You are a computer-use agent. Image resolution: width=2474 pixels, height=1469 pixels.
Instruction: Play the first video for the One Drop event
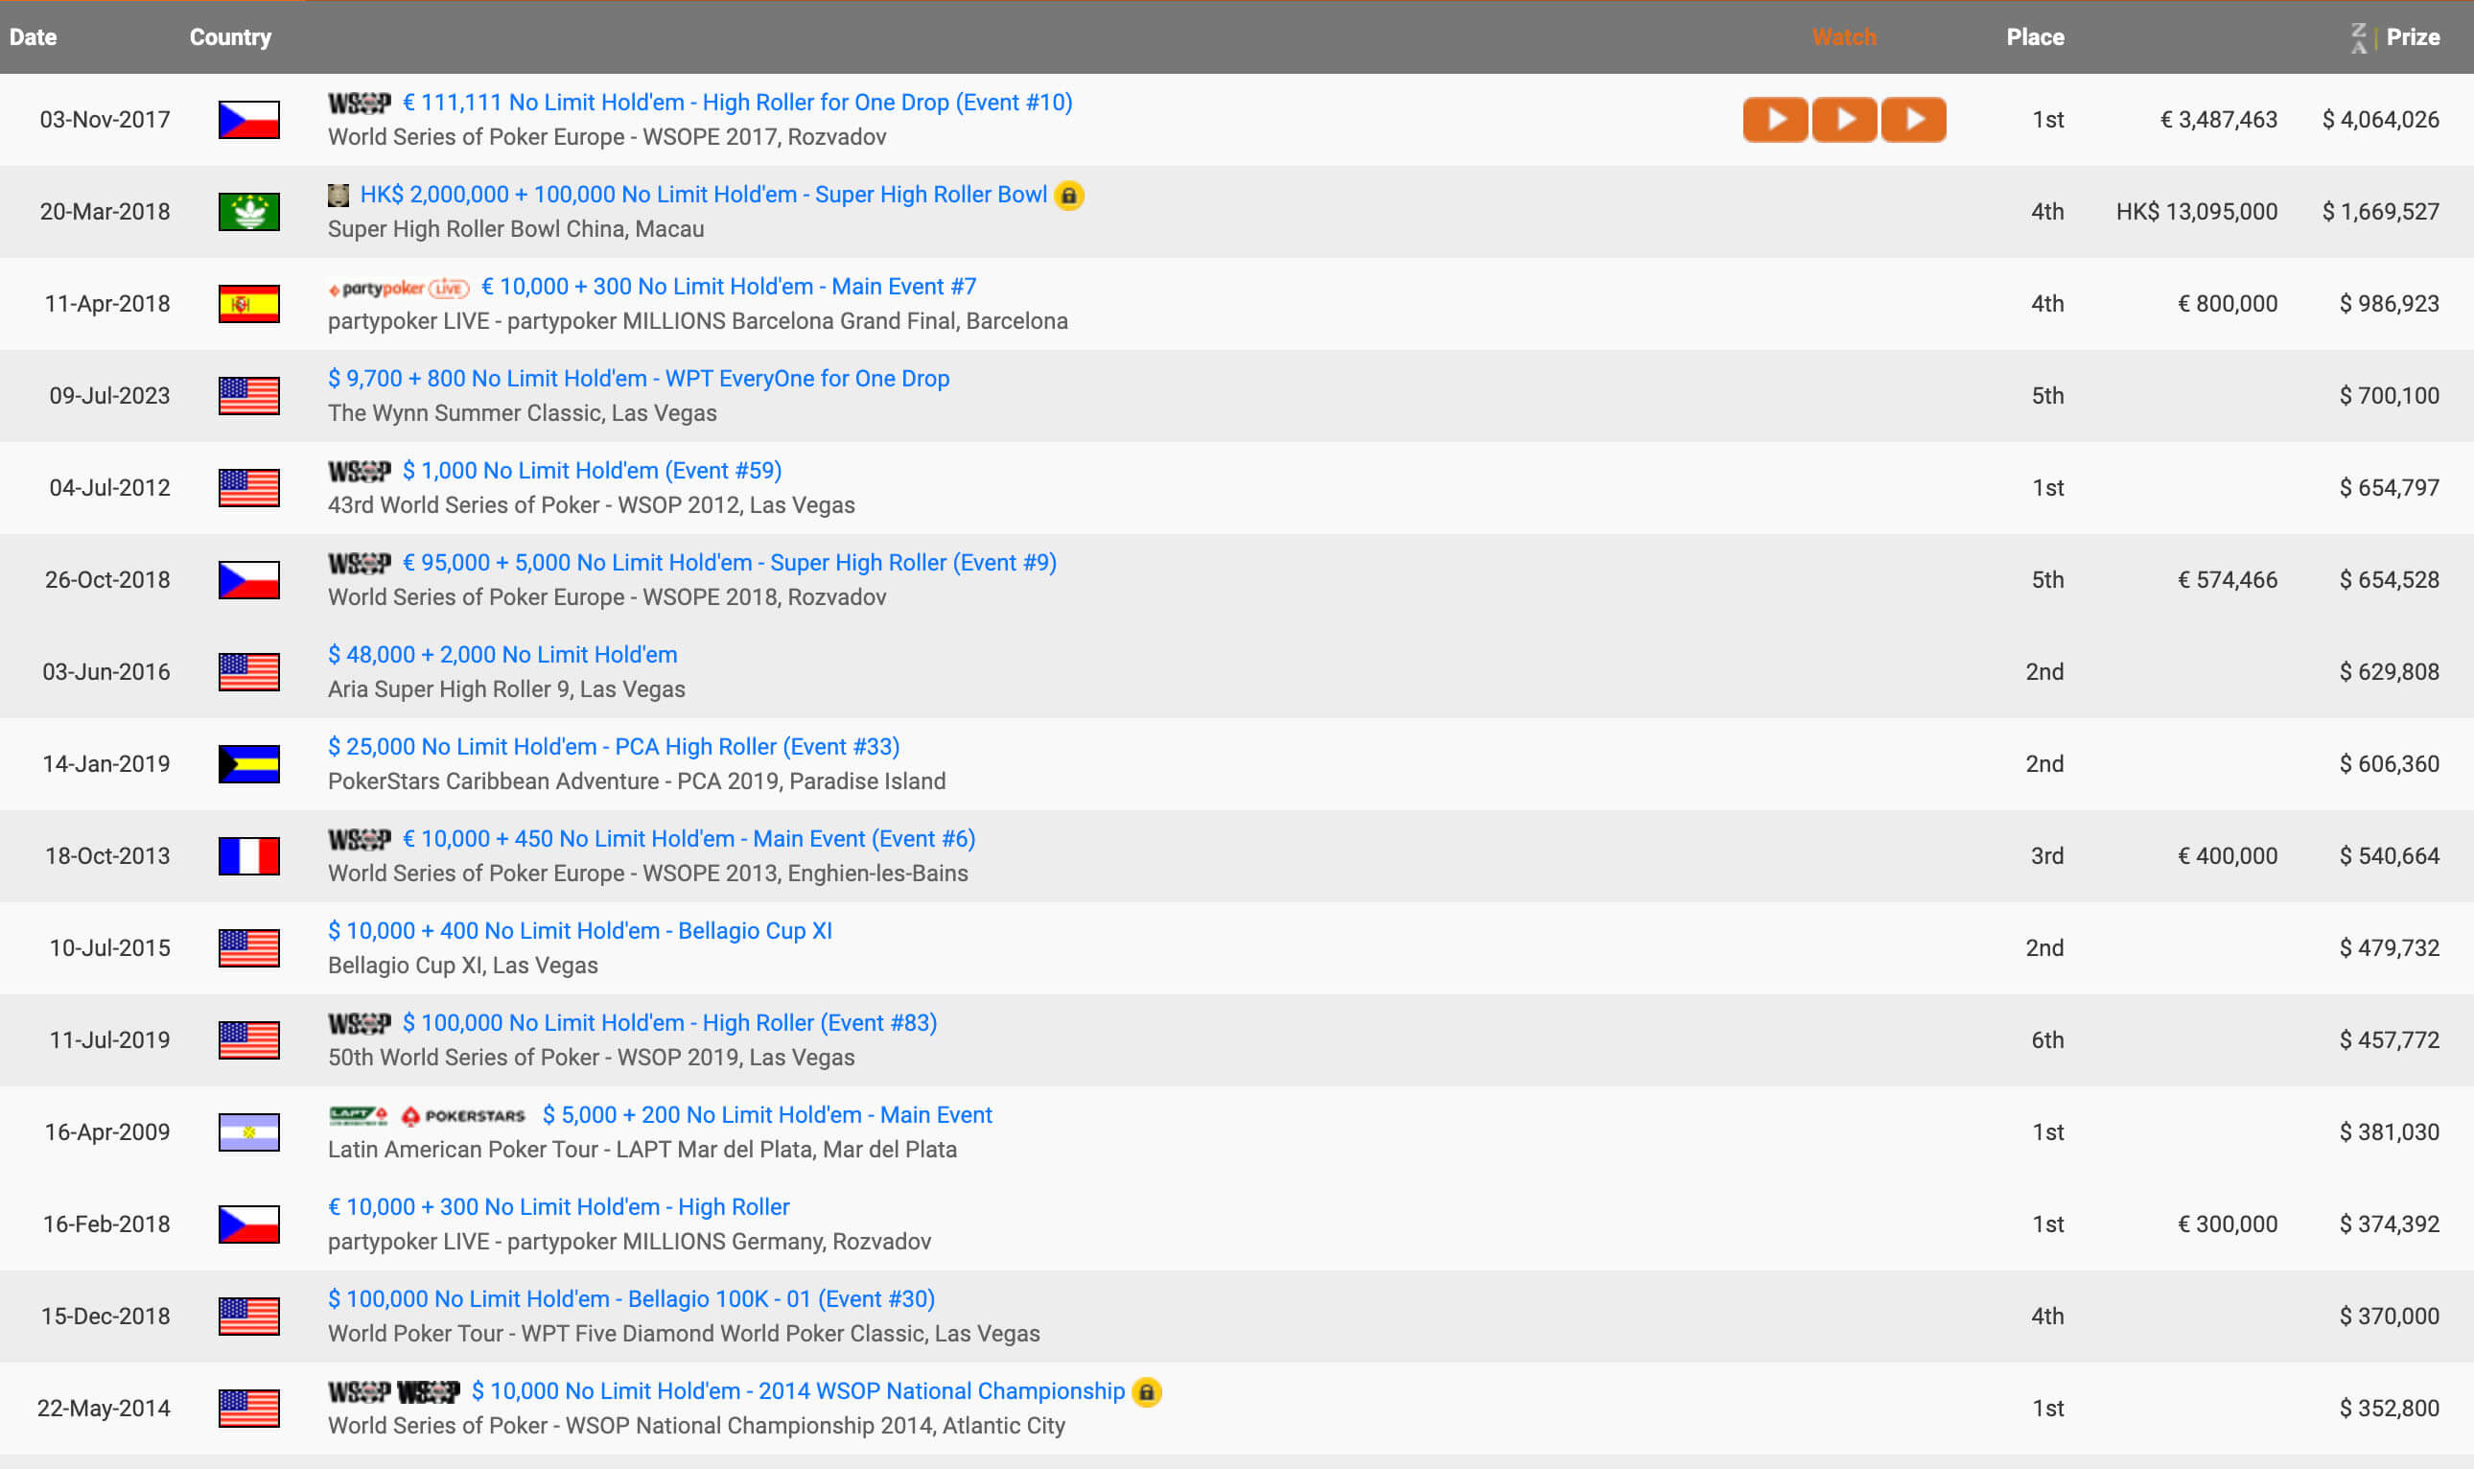coord(1775,120)
